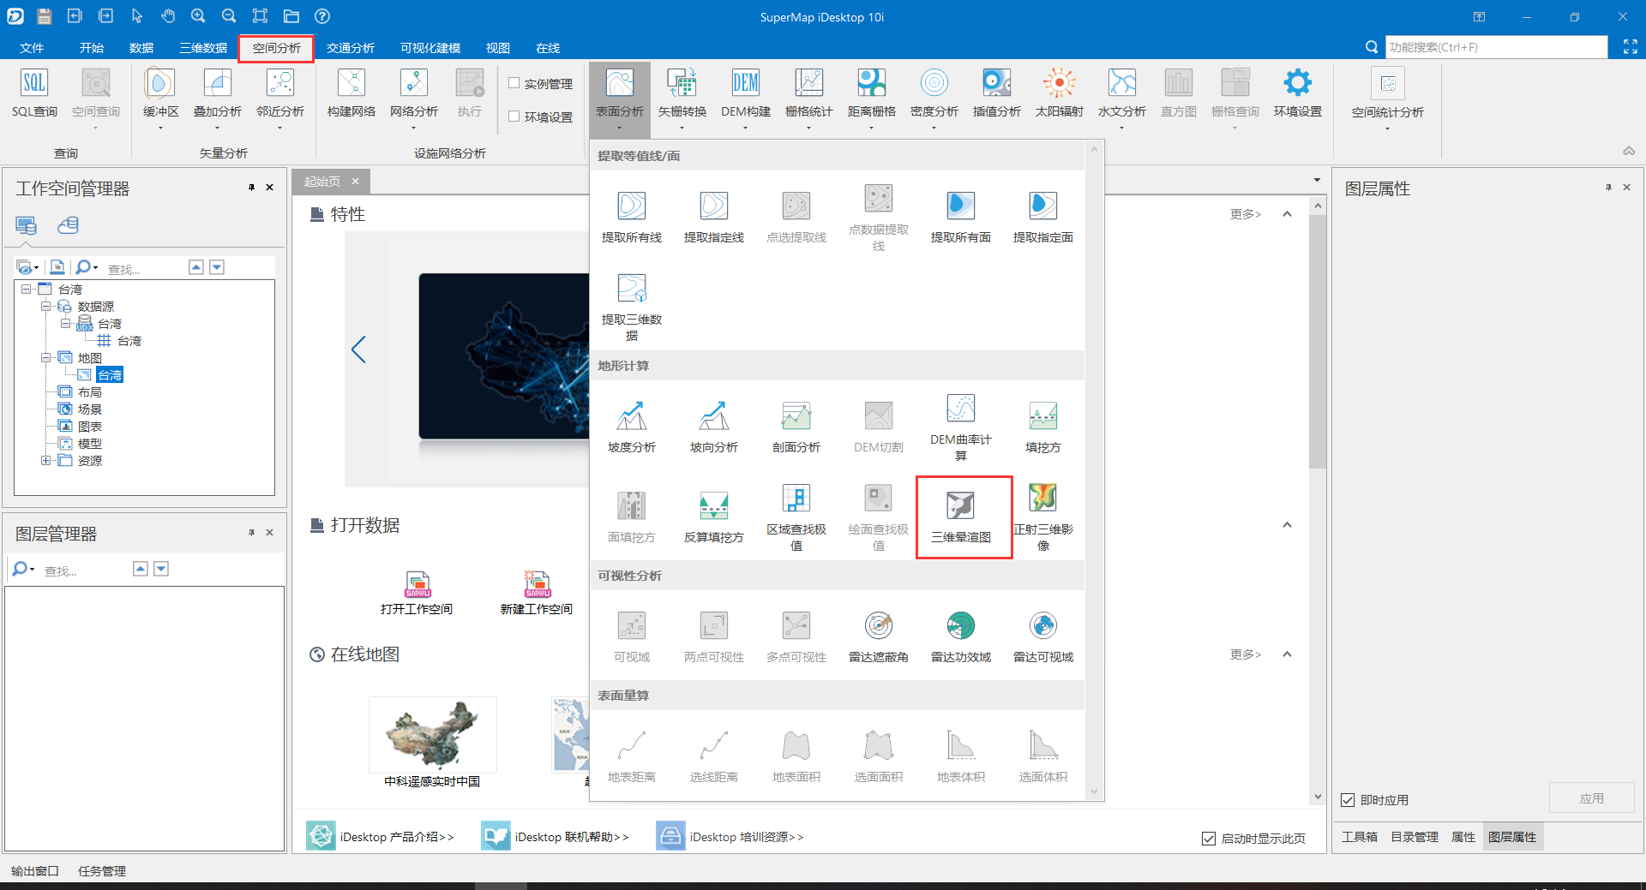Click 更多> link beside 特性
The image size is (1646, 890).
coord(1246,214)
